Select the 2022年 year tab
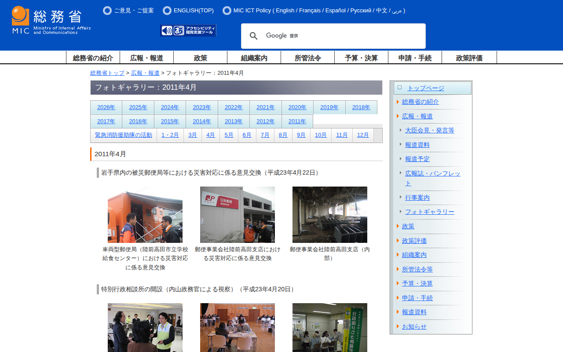Viewport: 563px width, 352px height. [x=234, y=107]
